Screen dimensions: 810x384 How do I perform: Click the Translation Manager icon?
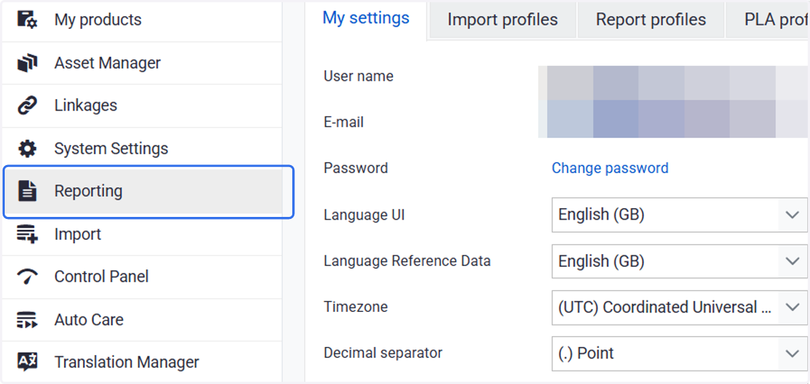click(27, 362)
